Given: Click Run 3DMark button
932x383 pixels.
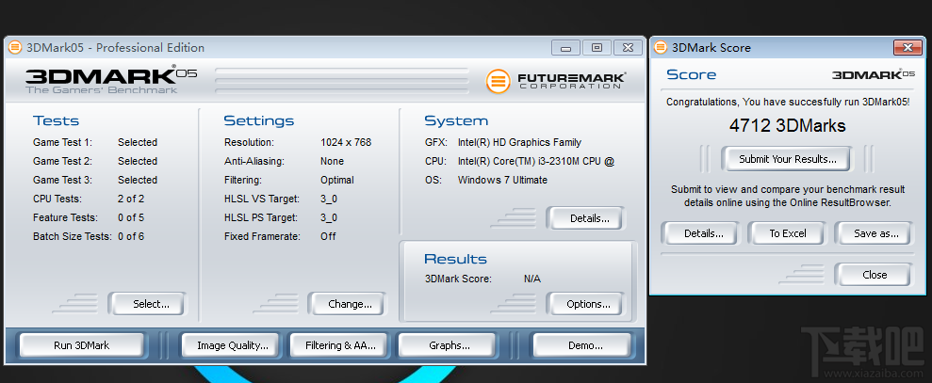Looking at the screenshot, I should (x=81, y=345).
